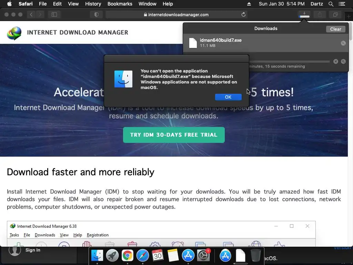
Task: Open the Help menu in menu bar
Action: (168, 4)
